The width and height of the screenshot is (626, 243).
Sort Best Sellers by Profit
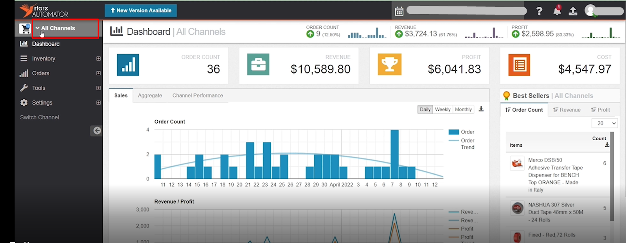point(601,110)
